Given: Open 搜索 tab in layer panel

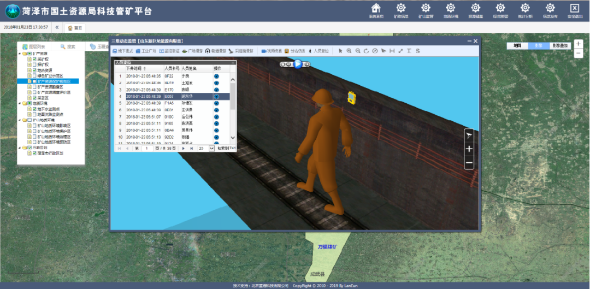Looking at the screenshot, I should [68, 46].
